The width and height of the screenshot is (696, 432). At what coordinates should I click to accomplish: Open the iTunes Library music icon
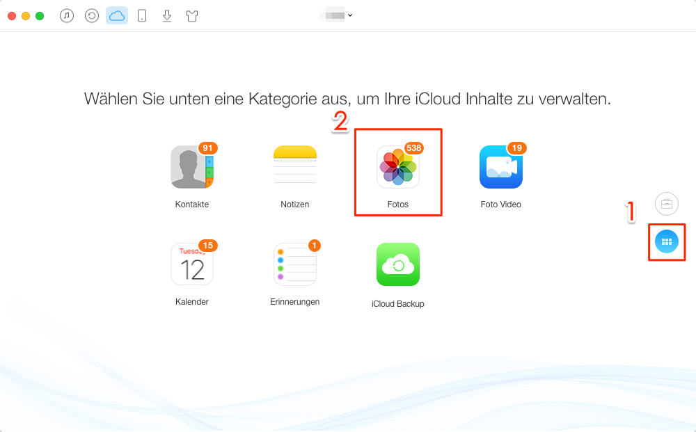coord(67,16)
